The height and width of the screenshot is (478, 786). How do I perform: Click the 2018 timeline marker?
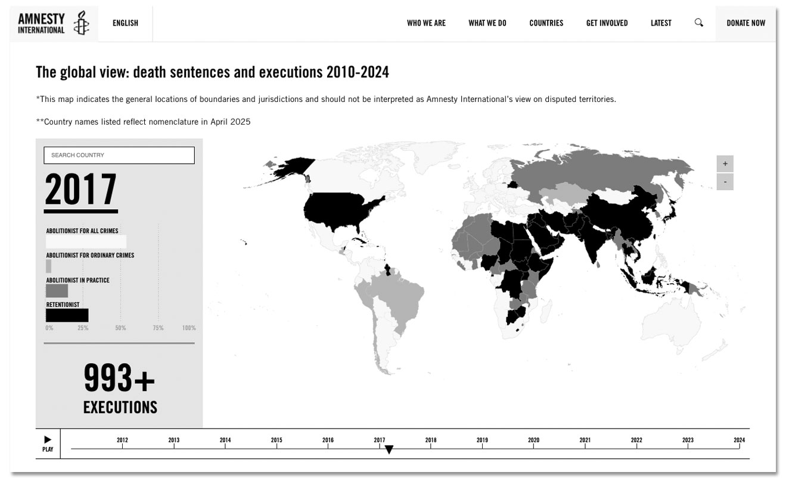pyautogui.click(x=431, y=442)
